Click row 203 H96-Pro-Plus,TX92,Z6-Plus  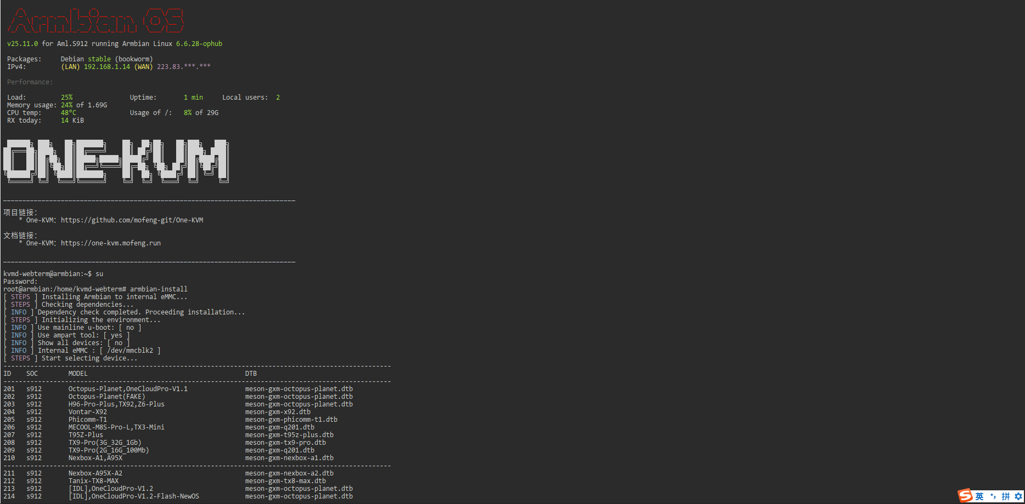pos(178,404)
